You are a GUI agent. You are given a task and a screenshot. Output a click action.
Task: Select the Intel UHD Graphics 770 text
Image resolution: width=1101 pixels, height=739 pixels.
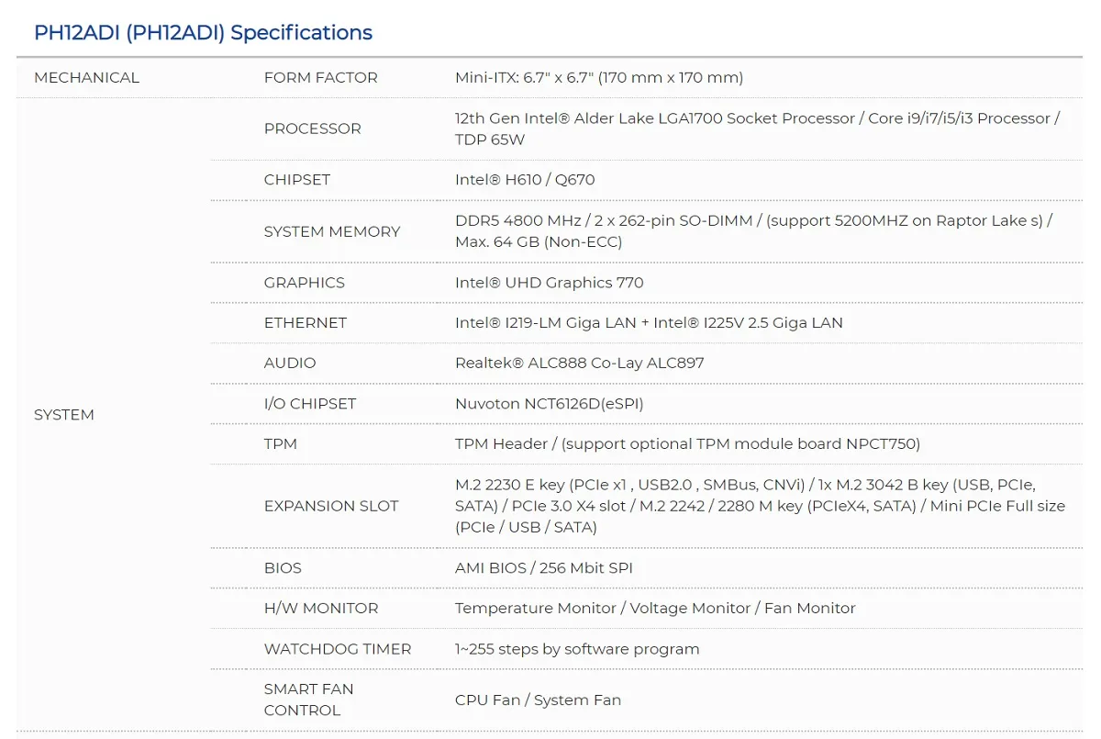pos(550,283)
